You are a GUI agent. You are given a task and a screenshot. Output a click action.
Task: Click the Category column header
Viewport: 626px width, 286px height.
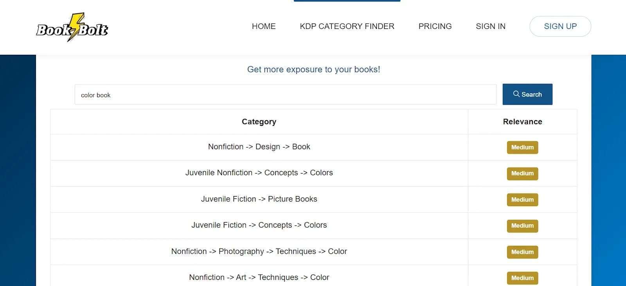click(259, 122)
